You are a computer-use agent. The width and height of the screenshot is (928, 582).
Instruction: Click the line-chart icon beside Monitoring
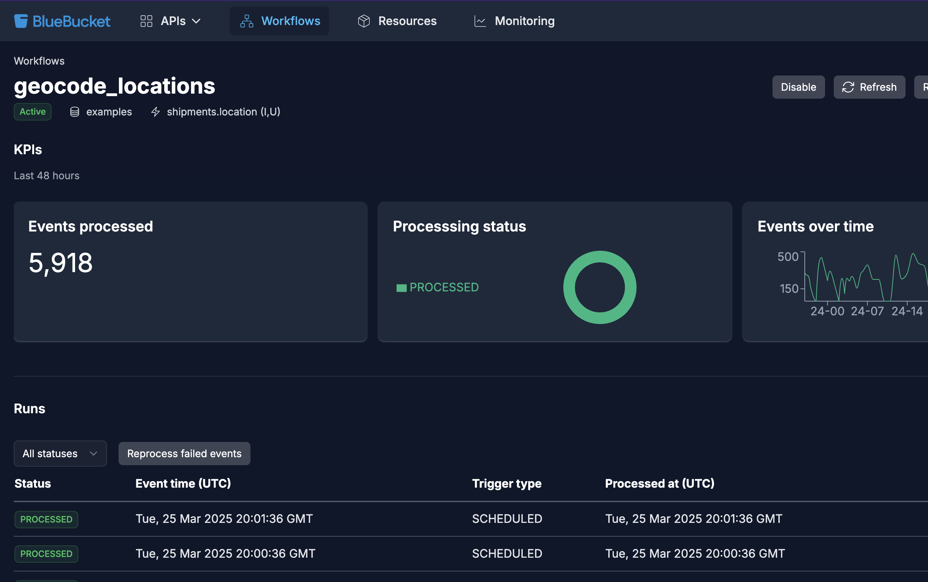(x=479, y=21)
